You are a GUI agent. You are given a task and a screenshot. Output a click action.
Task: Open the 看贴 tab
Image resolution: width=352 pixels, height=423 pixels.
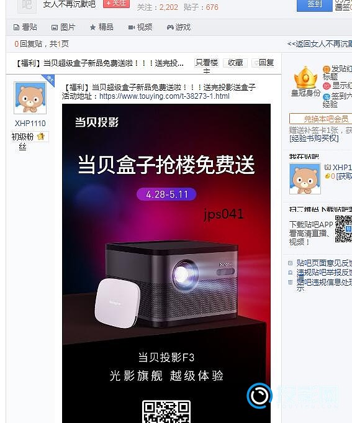25,27
